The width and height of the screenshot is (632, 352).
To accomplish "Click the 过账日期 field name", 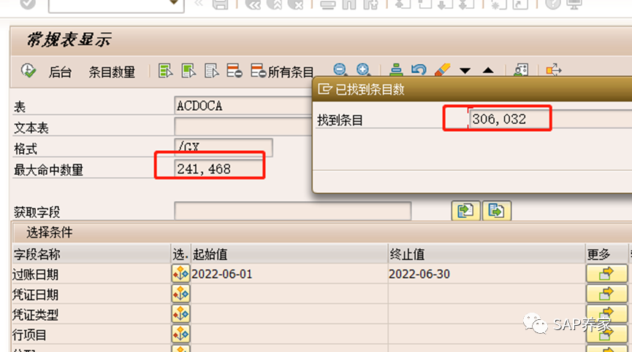I will [36, 275].
